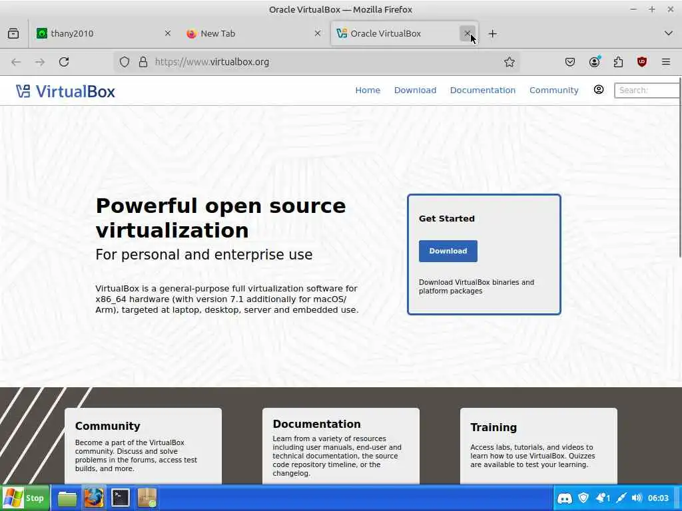Open a new tab with plus button

492,33
